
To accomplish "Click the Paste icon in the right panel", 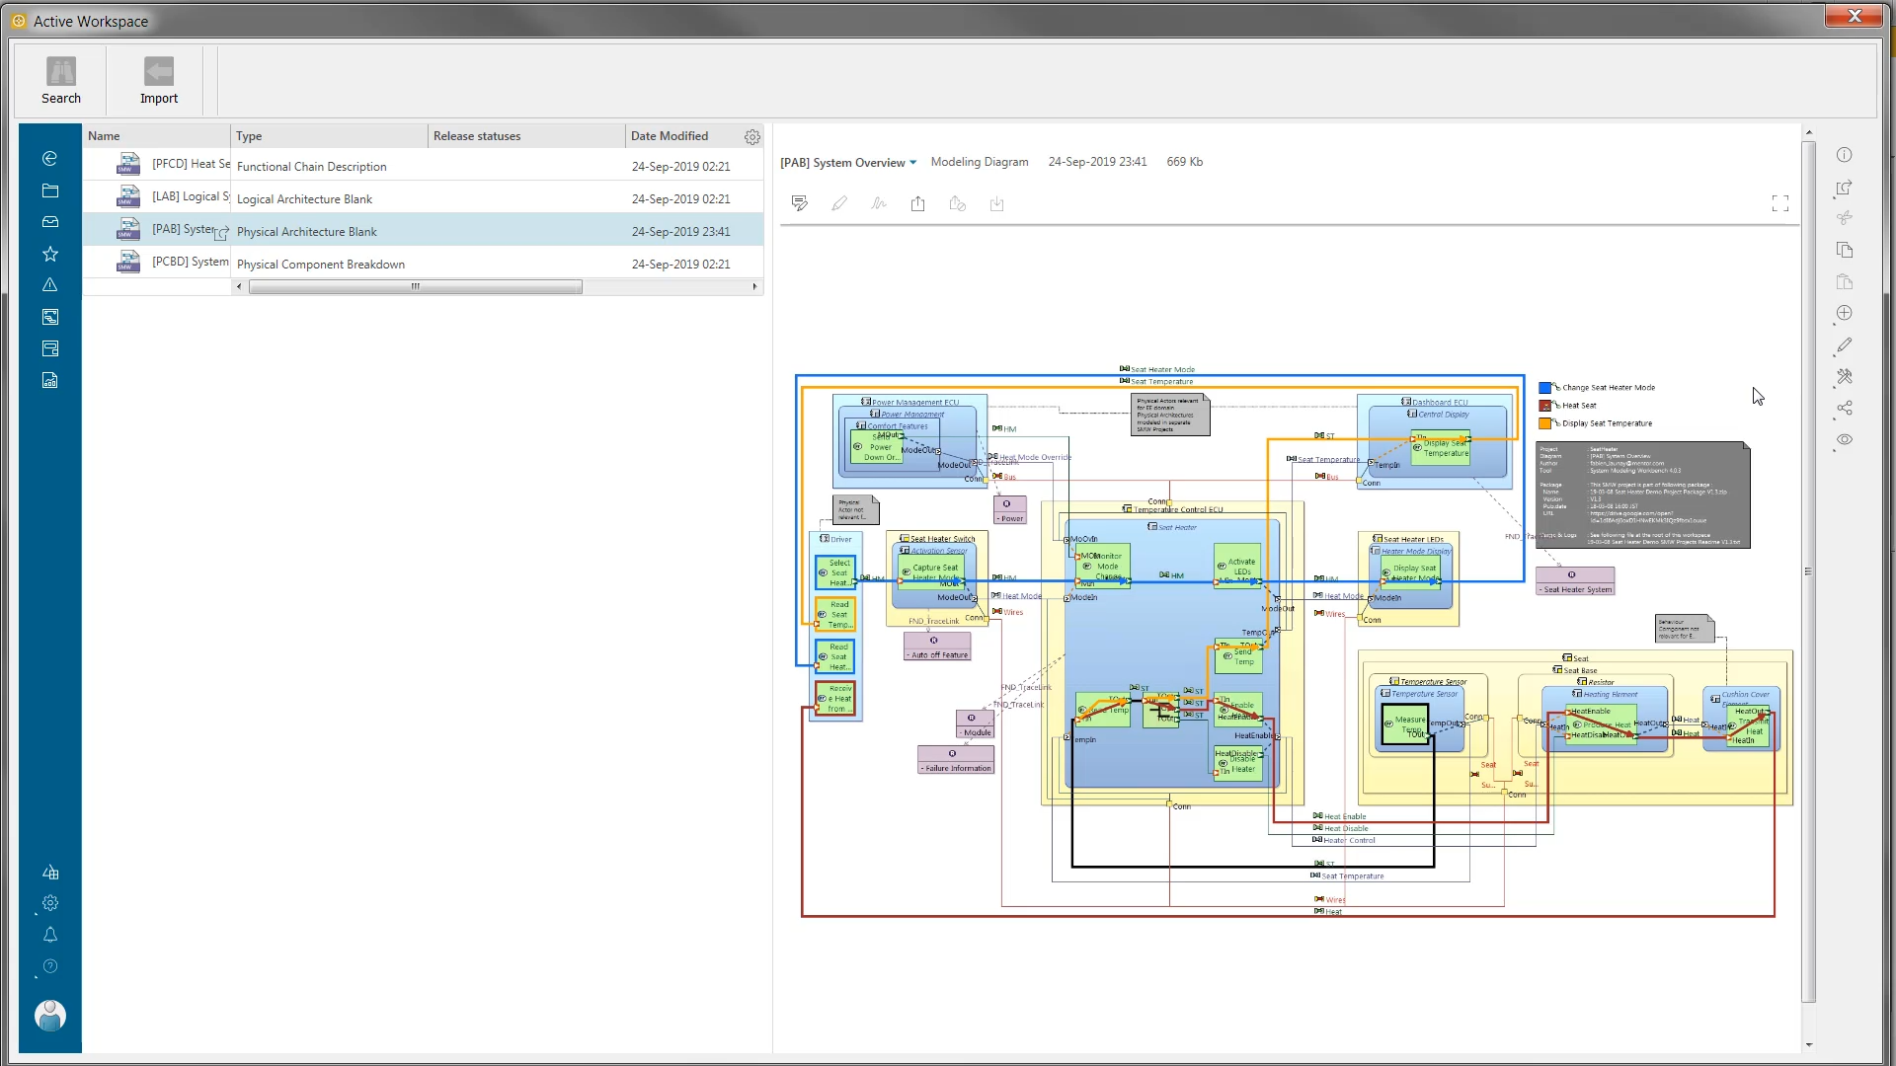I will click(x=1845, y=282).
